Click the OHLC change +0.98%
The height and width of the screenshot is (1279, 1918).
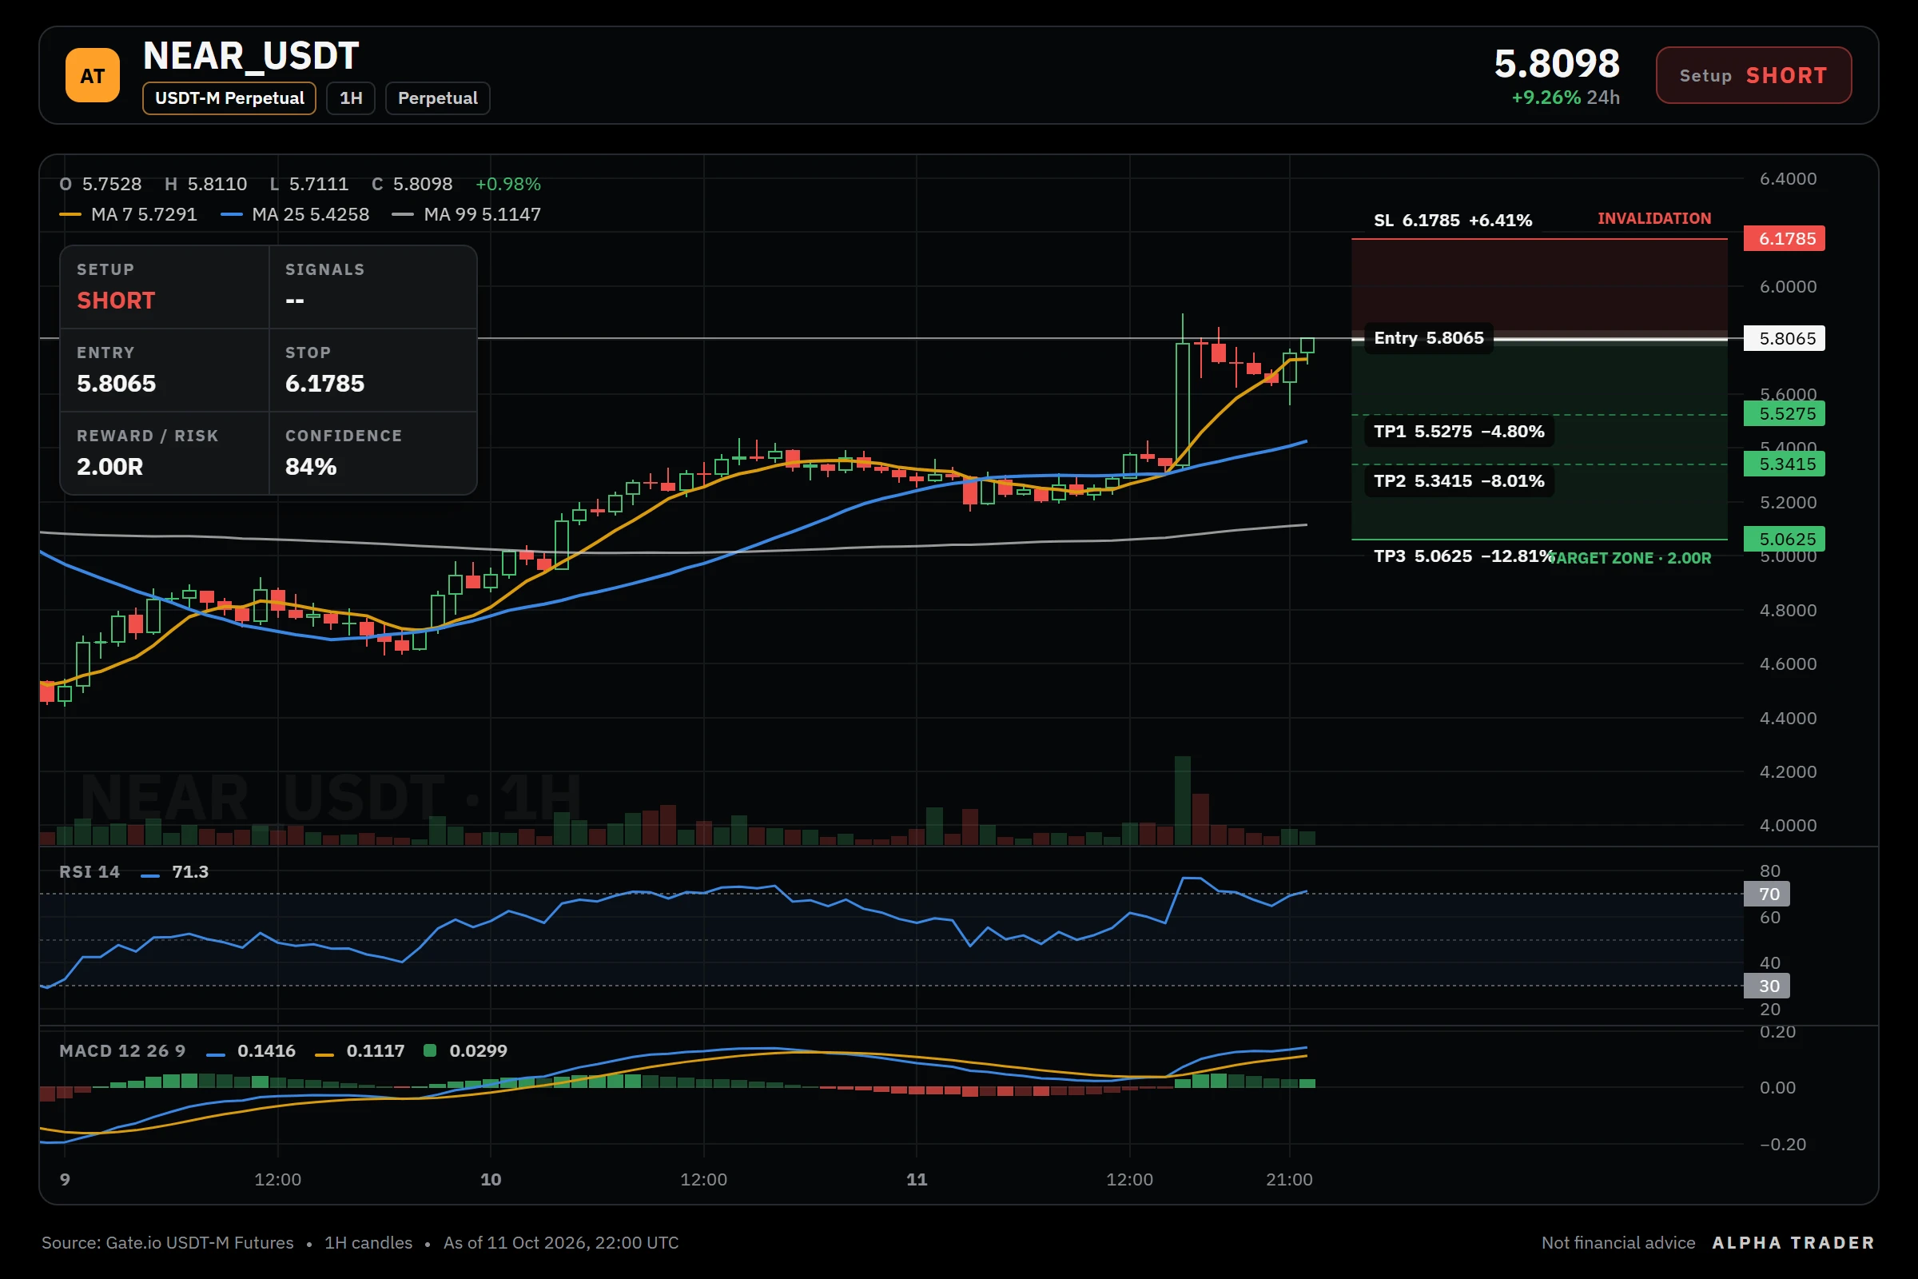(508, 185)
